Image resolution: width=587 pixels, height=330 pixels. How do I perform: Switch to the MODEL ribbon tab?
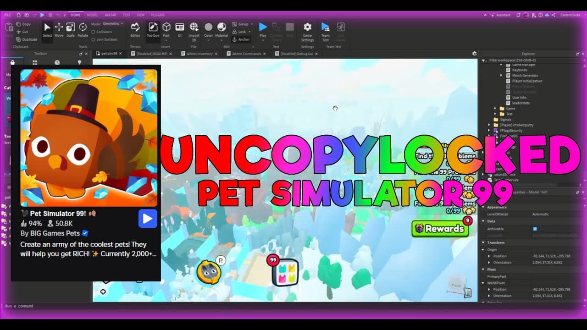click(x=92, y=15)
